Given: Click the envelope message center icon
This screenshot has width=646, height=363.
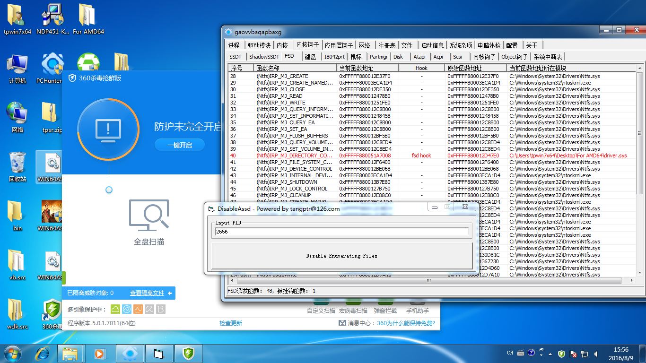Looking at the screenshot, I should [342, 323].
